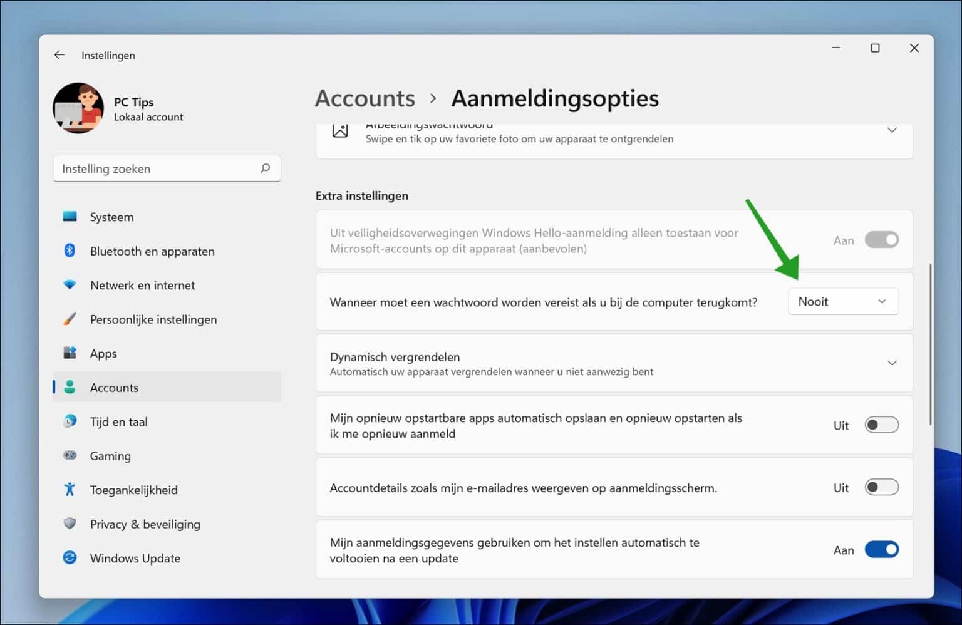Screen dimensions: 962x625
Task: Enable opnieuw opstartbare apps automatisch opslaan
Action: point(881,425)
